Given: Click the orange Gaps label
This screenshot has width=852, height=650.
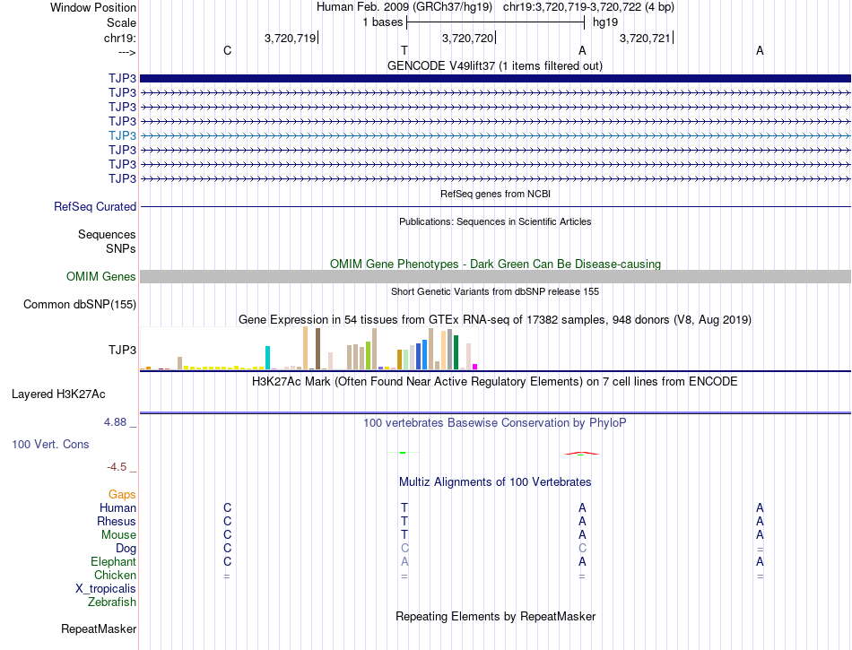Looking at the screenshot, I should coord(122,495).
